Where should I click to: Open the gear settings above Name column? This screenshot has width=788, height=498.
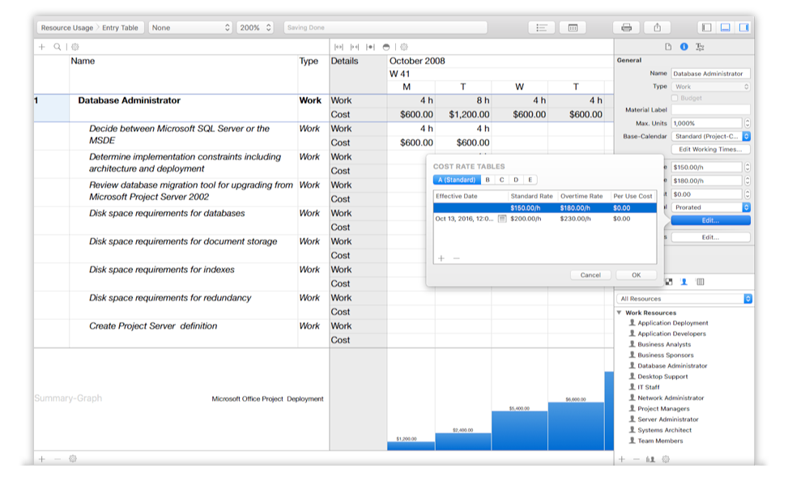75,47
